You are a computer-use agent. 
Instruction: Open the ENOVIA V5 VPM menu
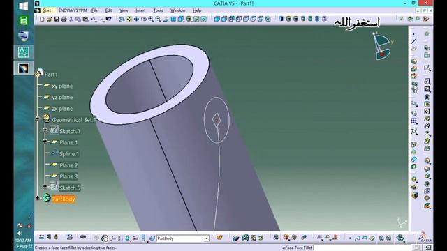pyautogui.click(x=73, y=10)
